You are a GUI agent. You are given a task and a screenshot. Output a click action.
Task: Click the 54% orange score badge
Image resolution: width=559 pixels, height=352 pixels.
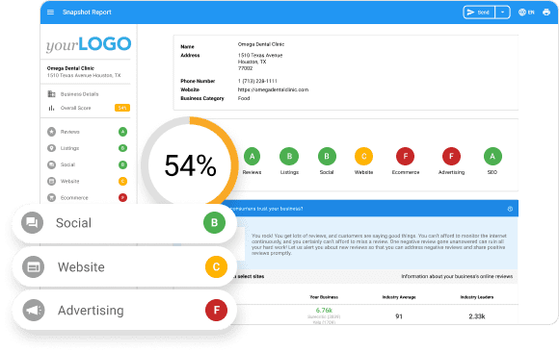click(122, 108)
